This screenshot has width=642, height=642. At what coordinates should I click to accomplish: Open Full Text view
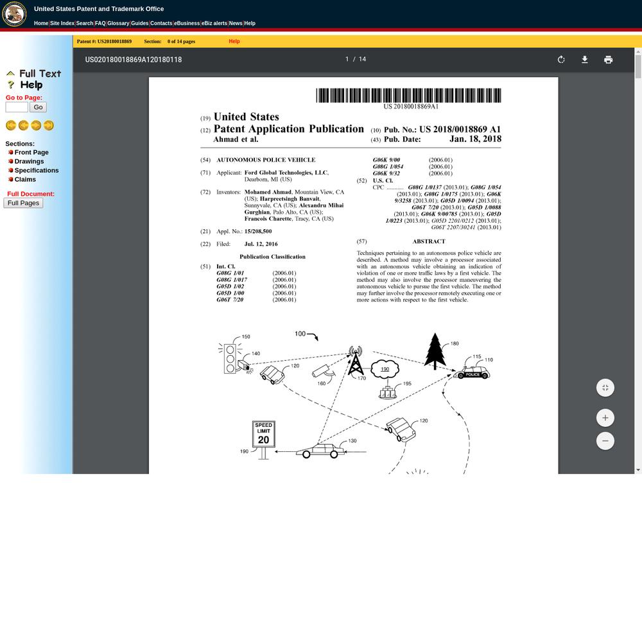[40, 74]
